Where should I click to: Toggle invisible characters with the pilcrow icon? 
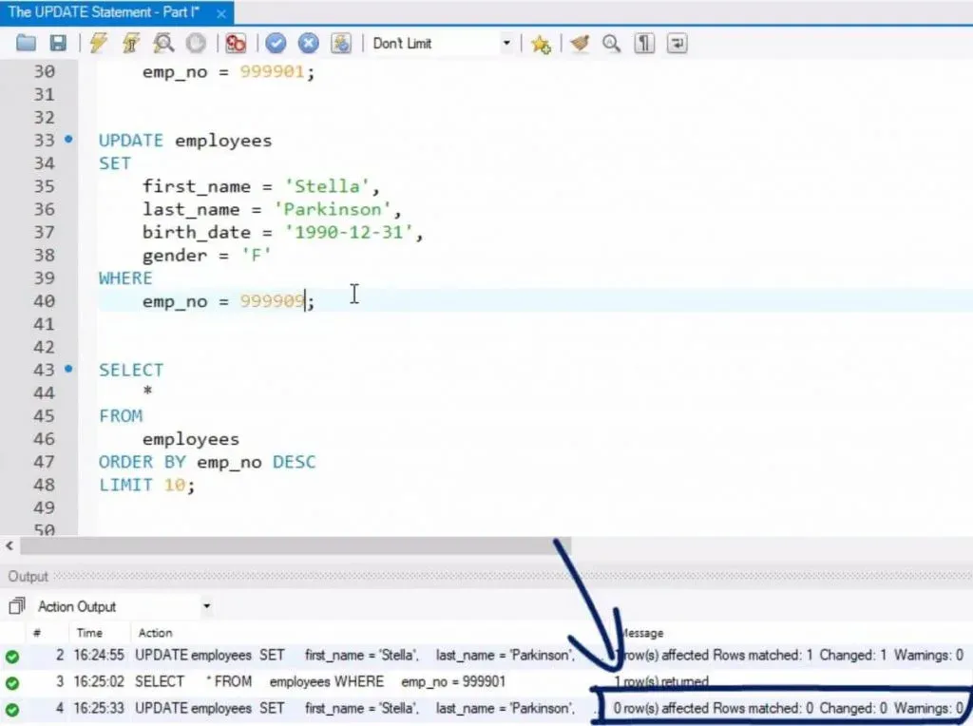click(645, 44)
